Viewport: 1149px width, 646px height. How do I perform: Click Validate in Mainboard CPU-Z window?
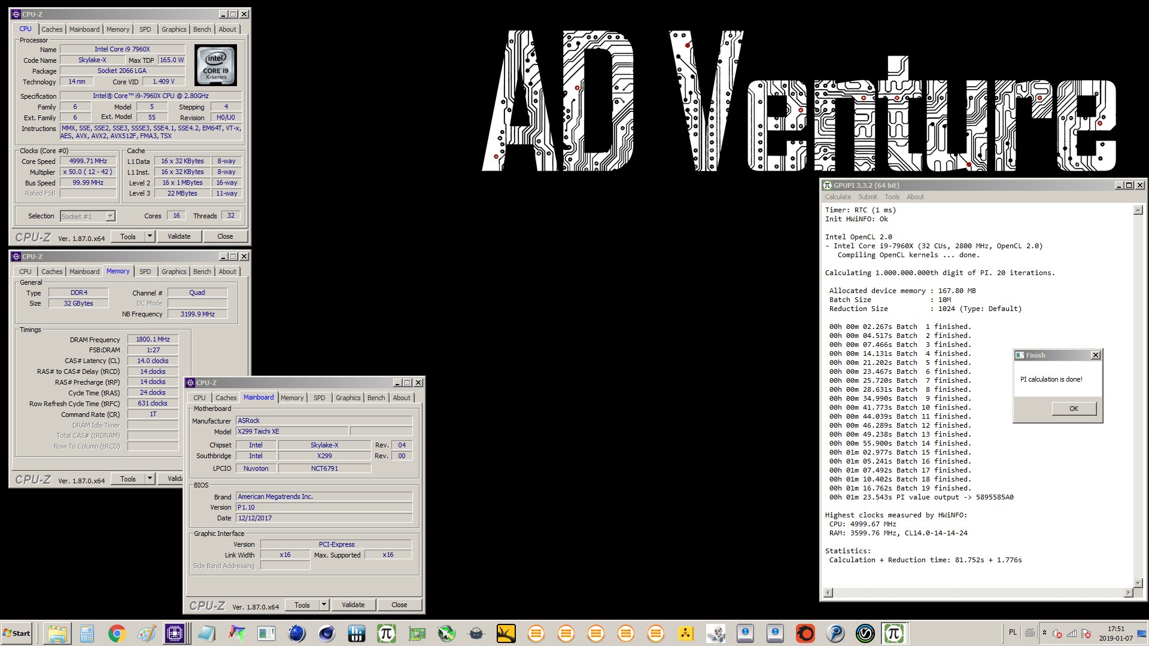point(353,605)
